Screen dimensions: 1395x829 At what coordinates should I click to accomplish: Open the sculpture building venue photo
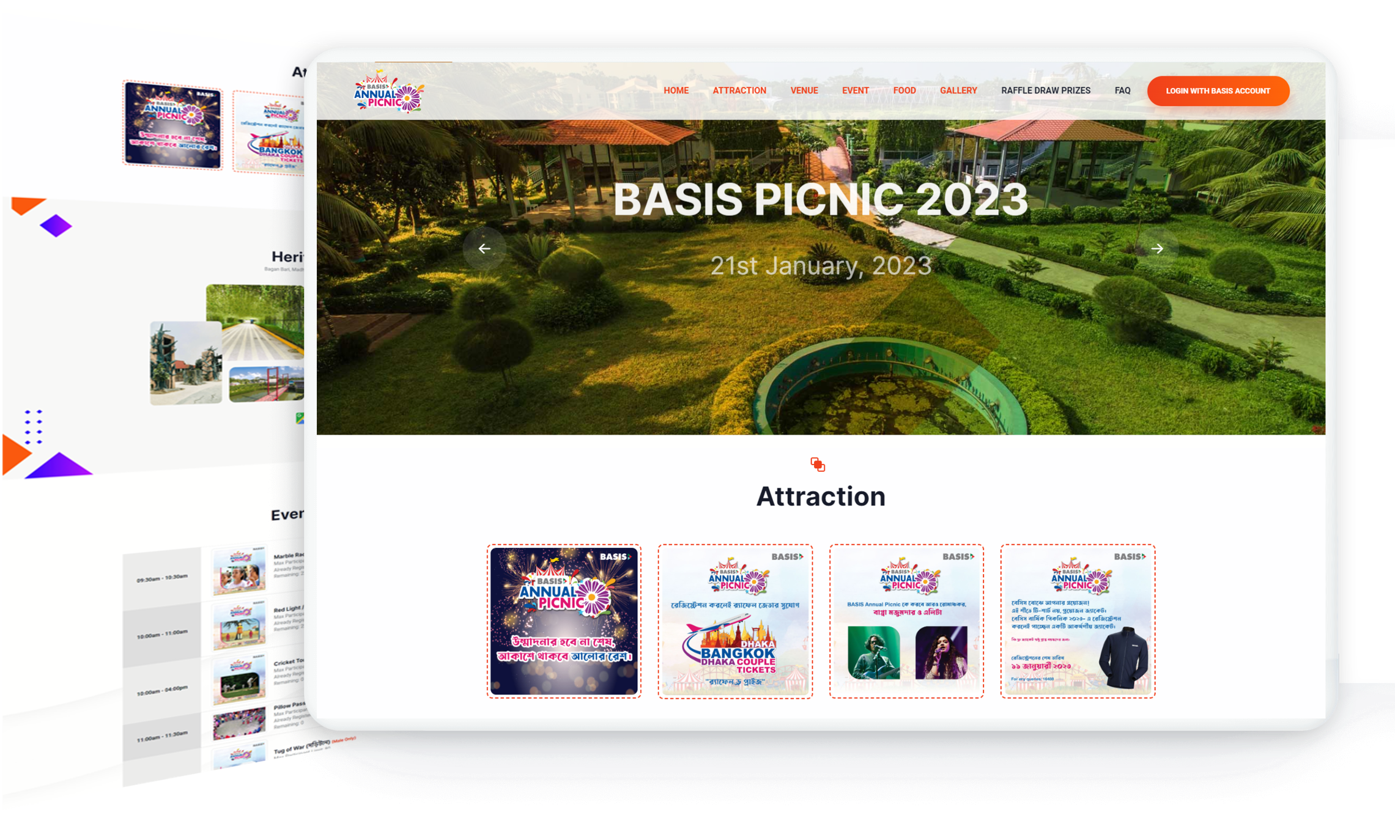coord(186,363)
